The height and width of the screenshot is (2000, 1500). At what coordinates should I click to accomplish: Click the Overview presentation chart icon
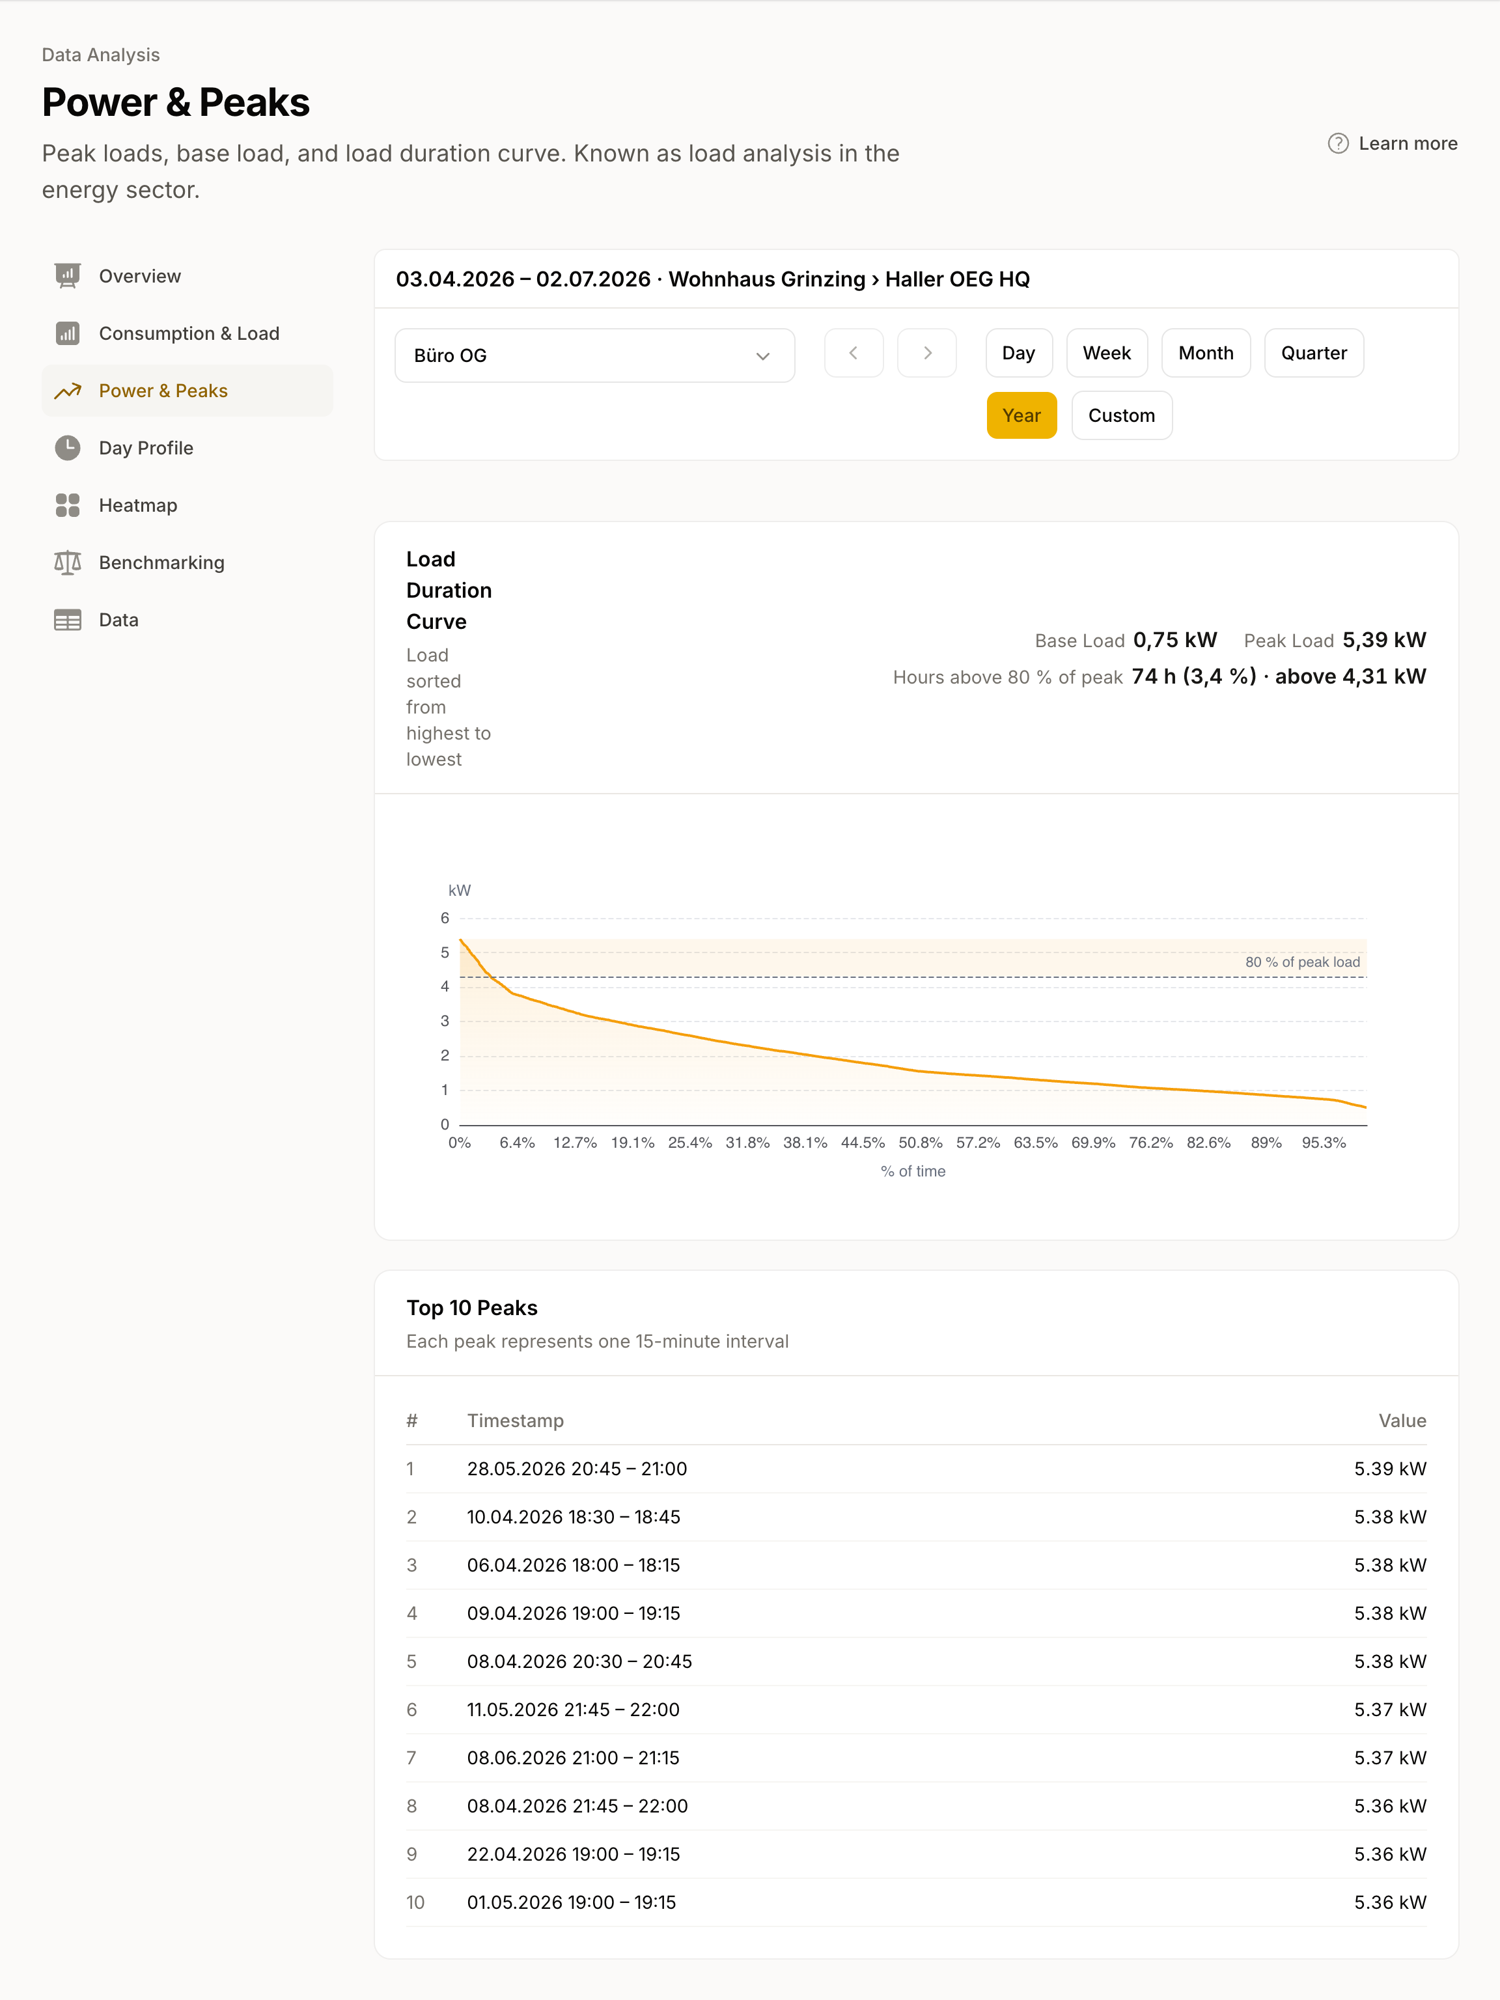pyautogui.click(x=68, y=276)
